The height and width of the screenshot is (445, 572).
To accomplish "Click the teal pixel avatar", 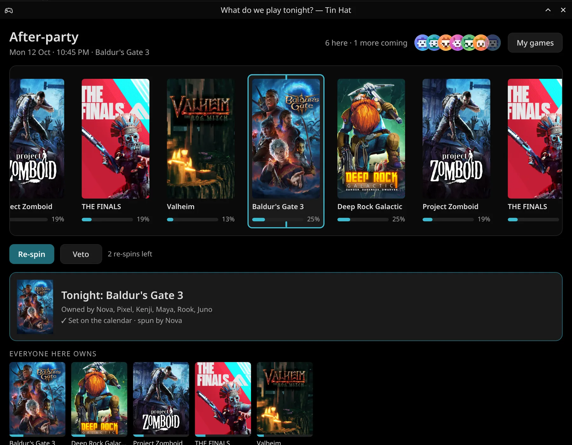I will pos(434,43).
